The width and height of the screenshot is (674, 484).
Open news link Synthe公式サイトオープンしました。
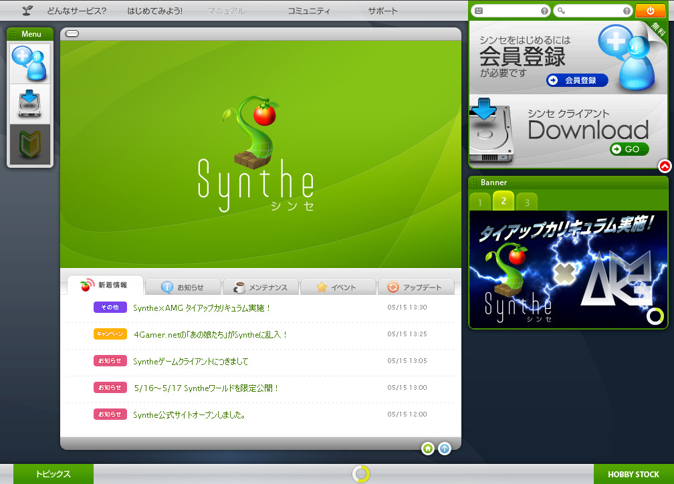pyautogui.click(x=189, y=414)
